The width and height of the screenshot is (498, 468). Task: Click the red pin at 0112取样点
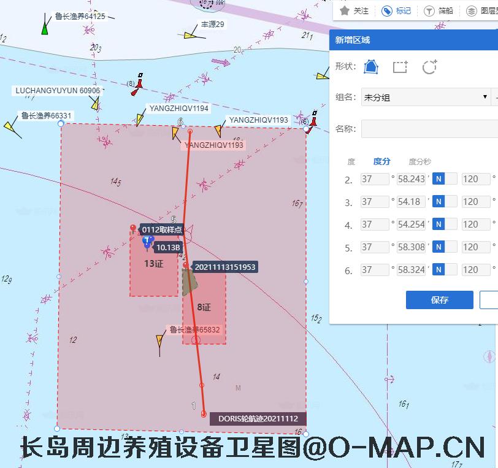133,229
